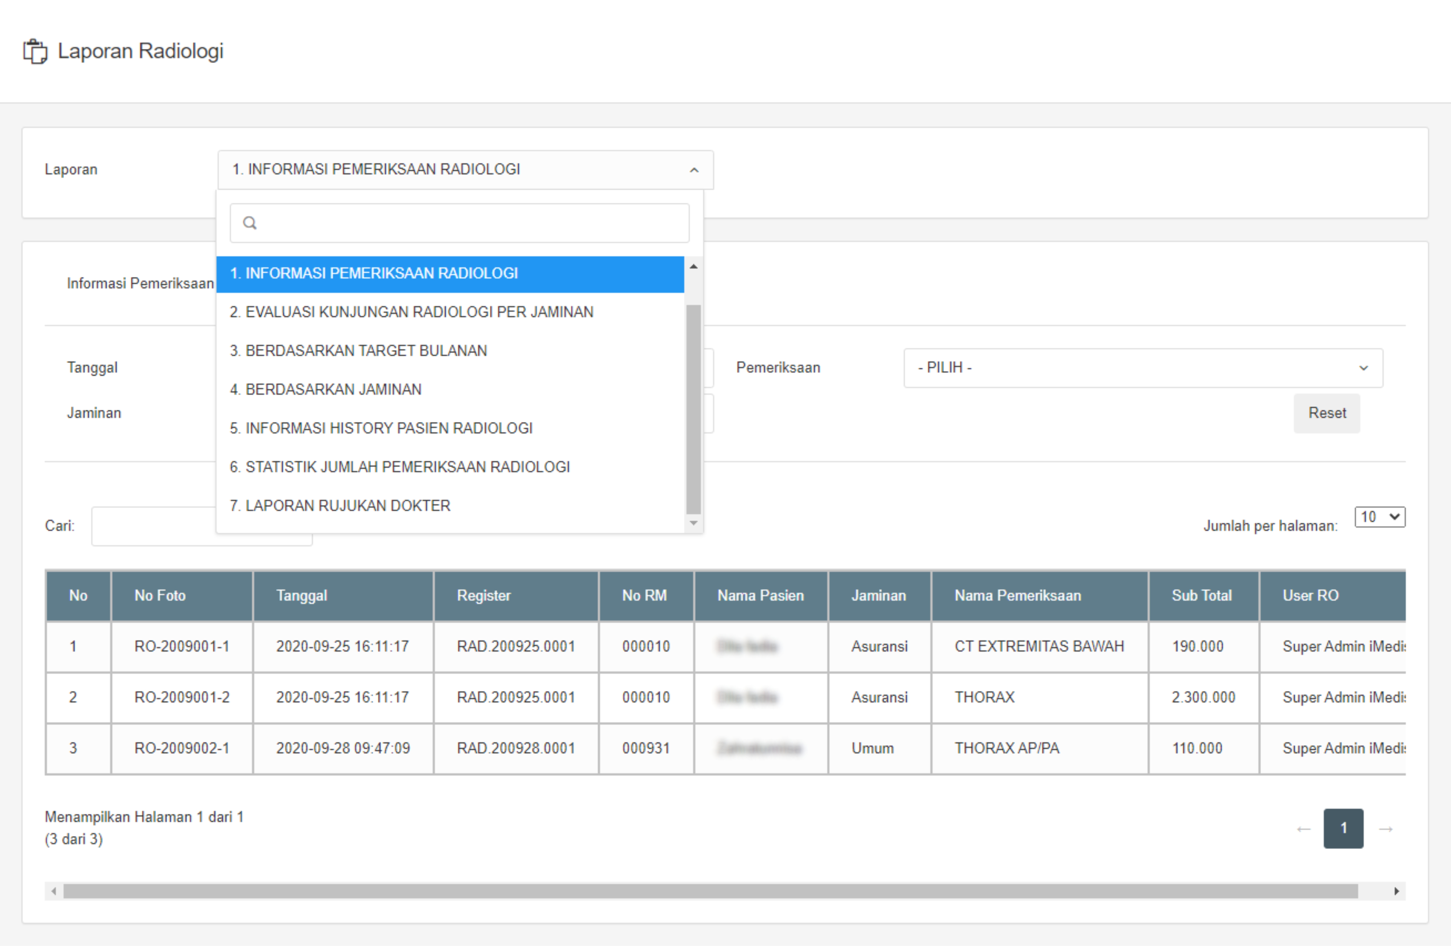Click the dropdown list scroll-down arrow

tap(693, 523)
